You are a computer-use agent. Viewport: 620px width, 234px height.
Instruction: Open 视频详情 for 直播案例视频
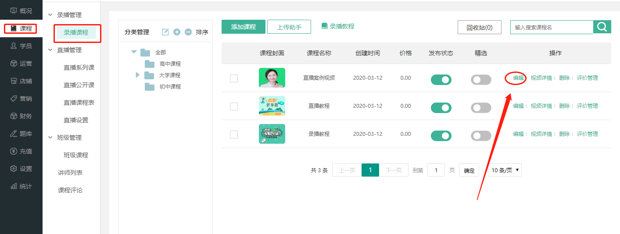click(x=541, y=78)
